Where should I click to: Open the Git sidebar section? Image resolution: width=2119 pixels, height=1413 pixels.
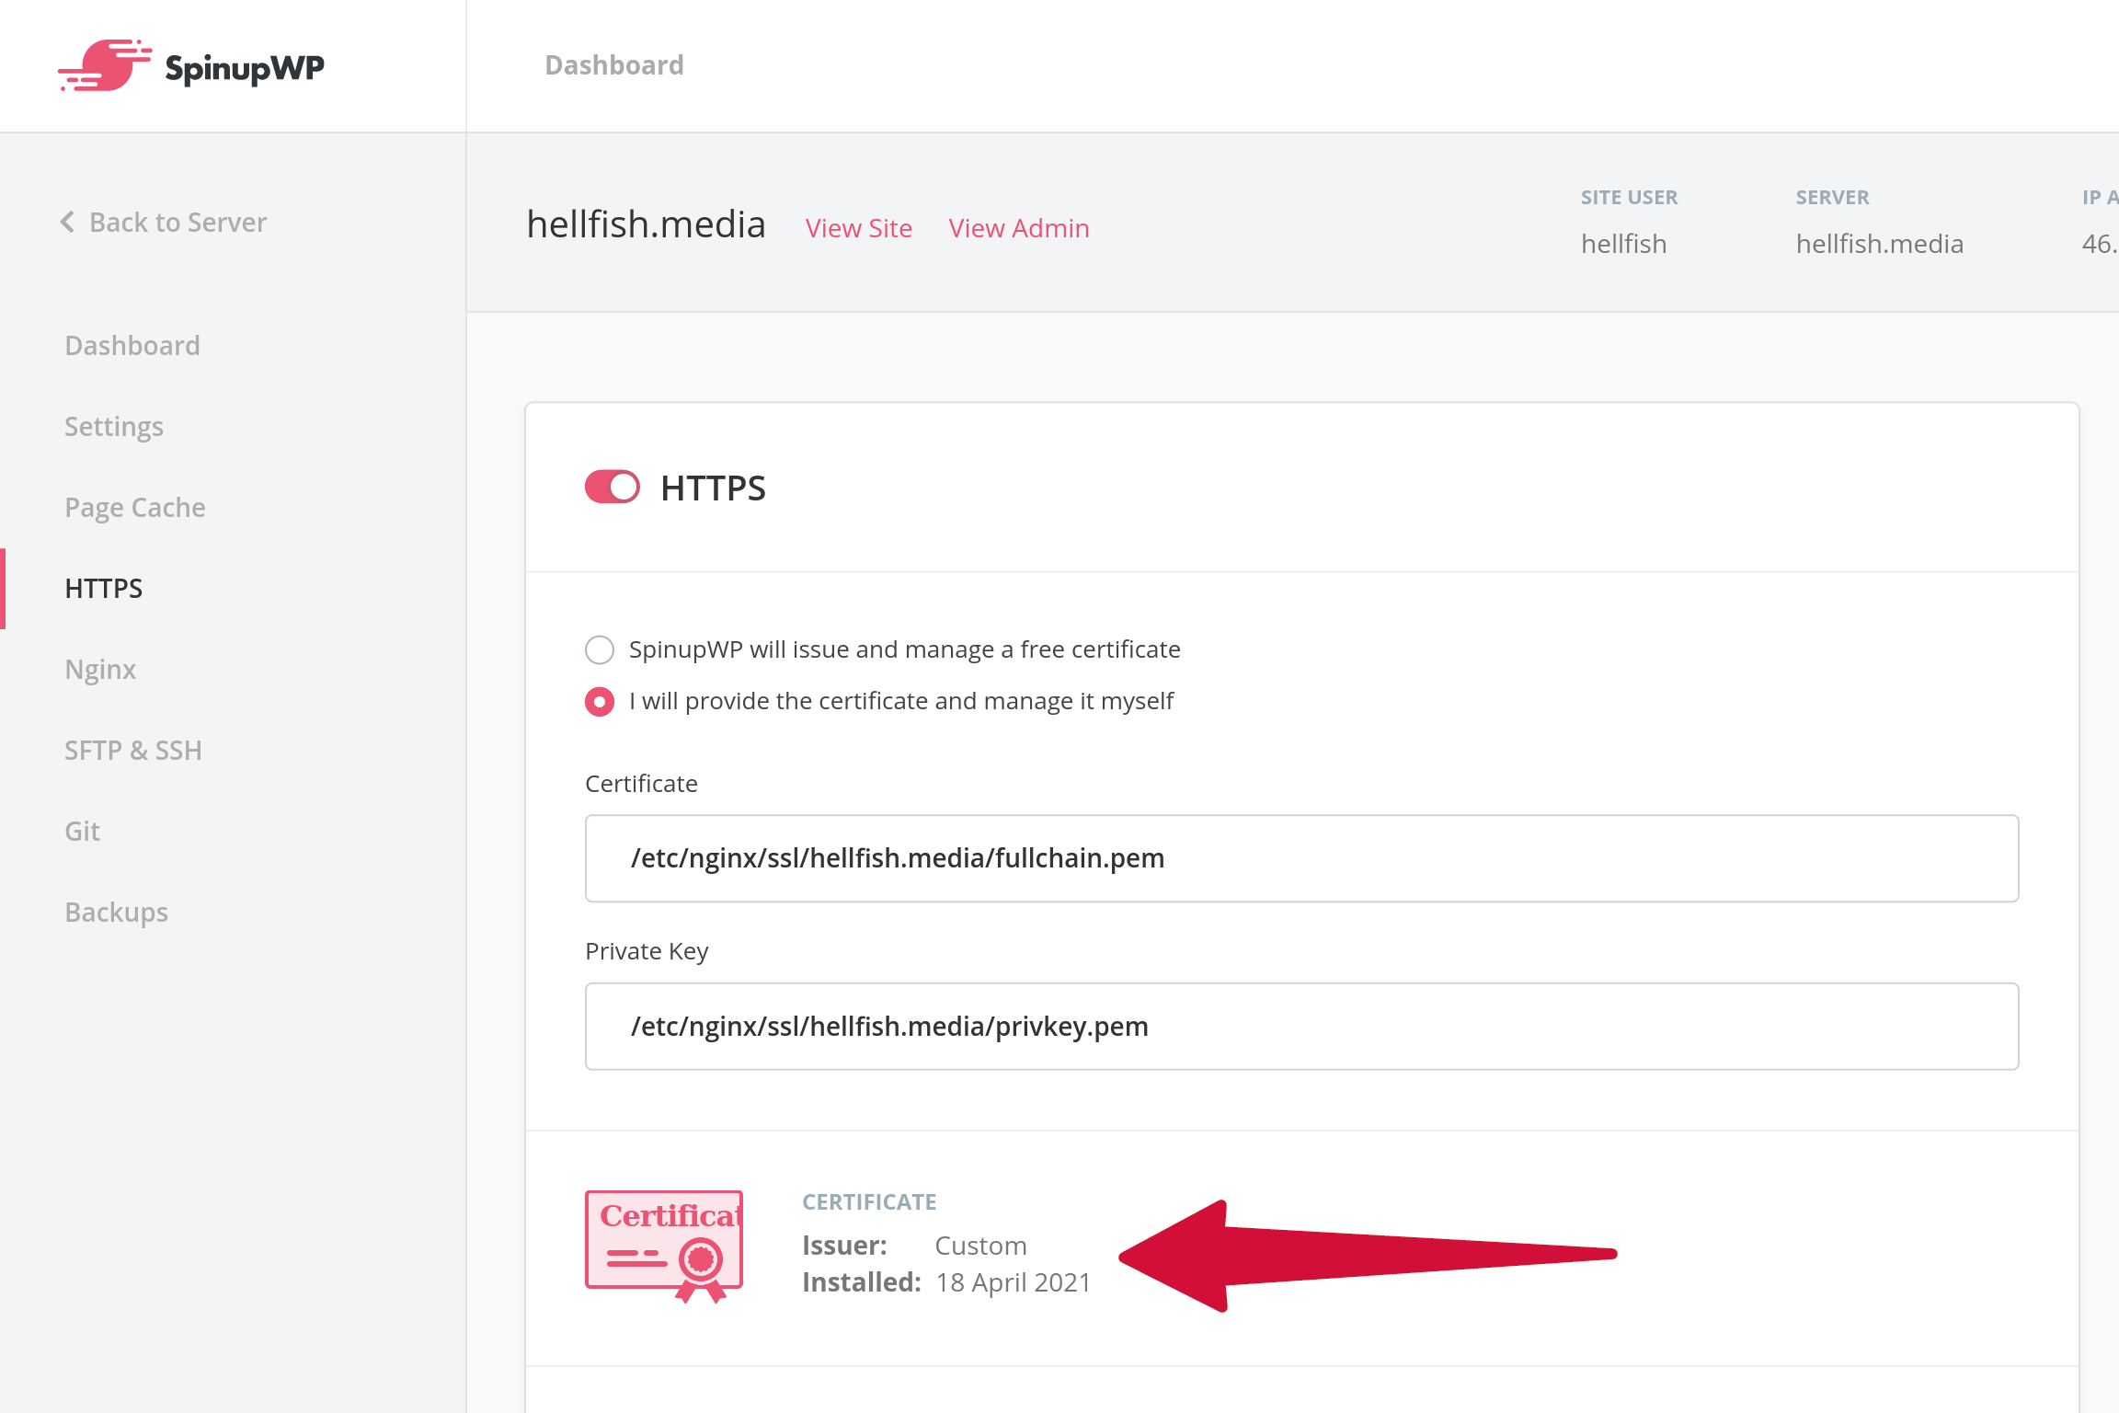point(82,831)
